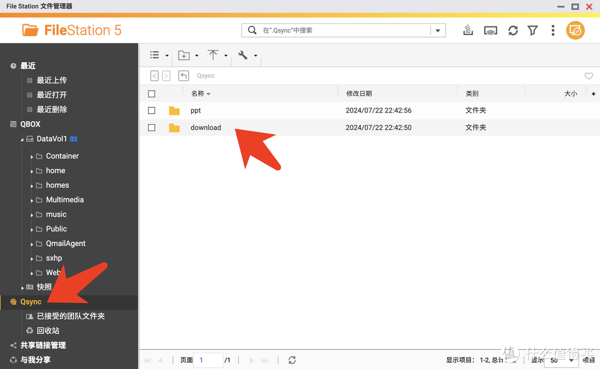Open the background tasks stack icon
The height and width of the screenshot is (369, 600).
pyautogui.click(x=468, y=30)
